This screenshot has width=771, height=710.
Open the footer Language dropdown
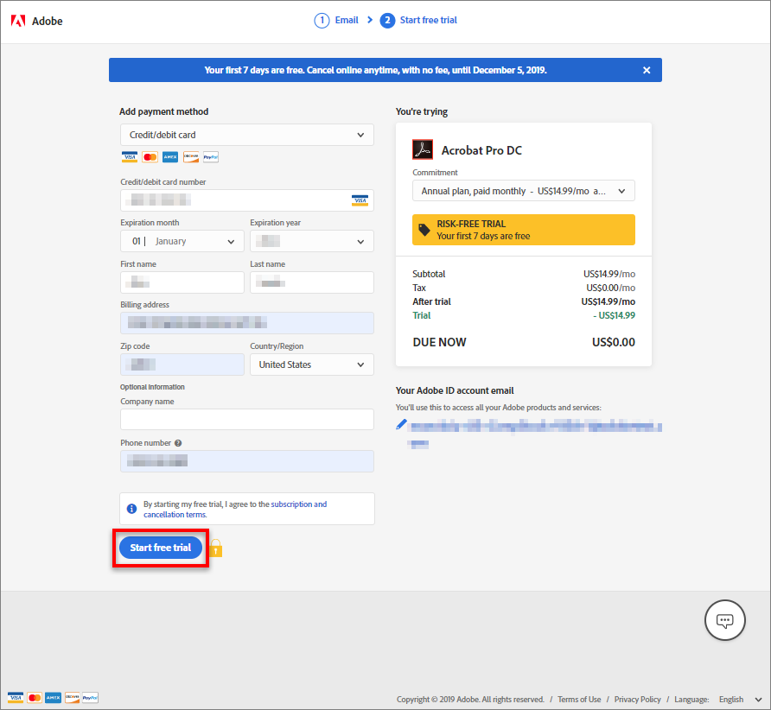point(740,700)
